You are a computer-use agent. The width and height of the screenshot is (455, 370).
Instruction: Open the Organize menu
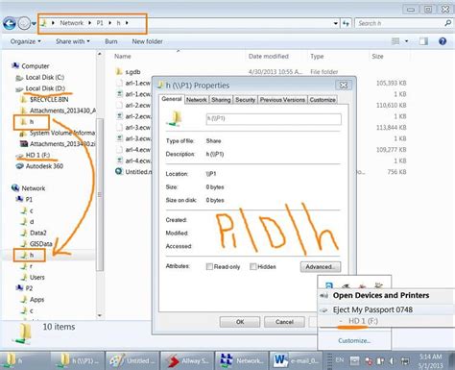[x=26, y=41]
